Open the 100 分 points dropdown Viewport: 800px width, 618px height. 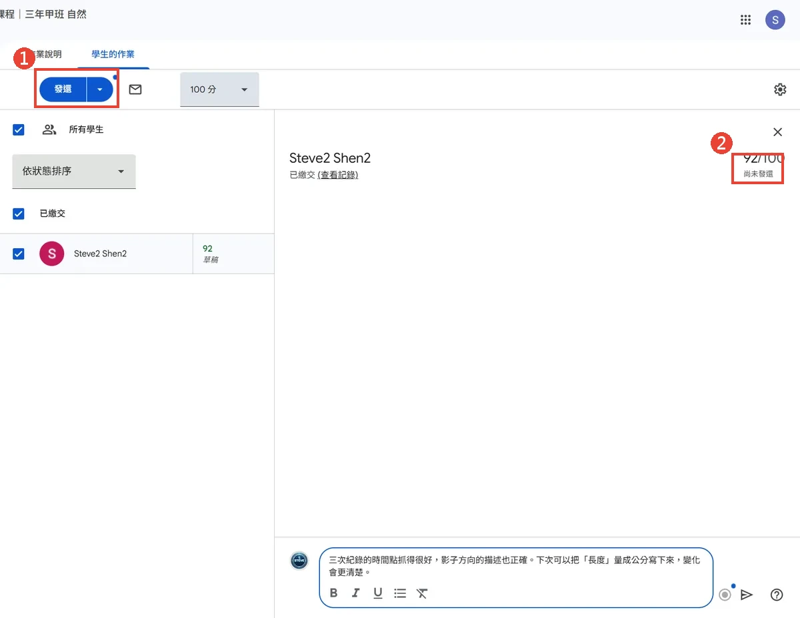pos(219,89)
